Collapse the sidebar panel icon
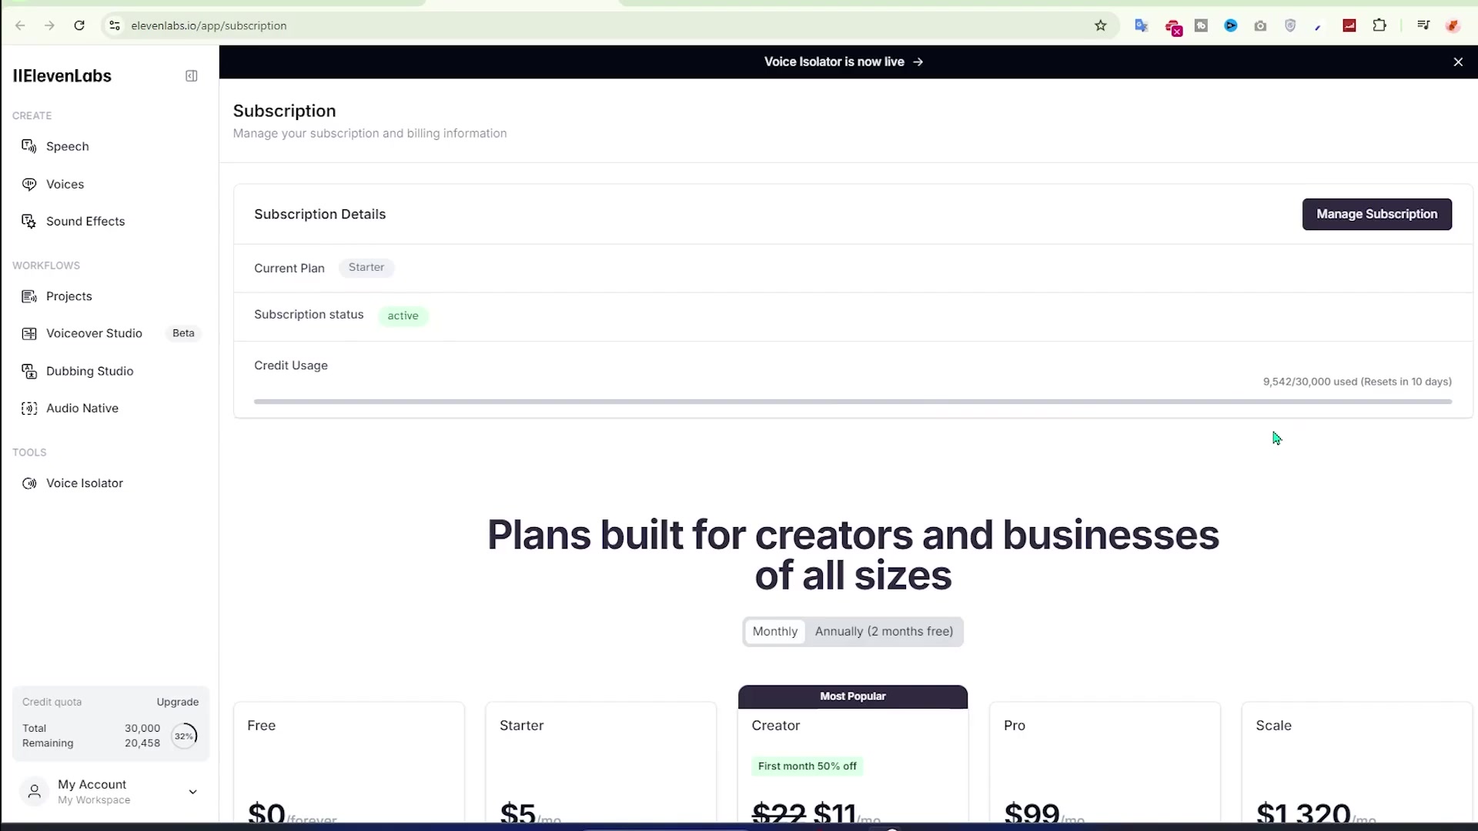1478x831 pixels. coord(192,75)
